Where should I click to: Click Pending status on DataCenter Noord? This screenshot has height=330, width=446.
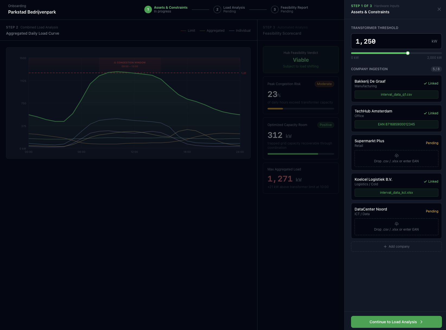[432, 211]
